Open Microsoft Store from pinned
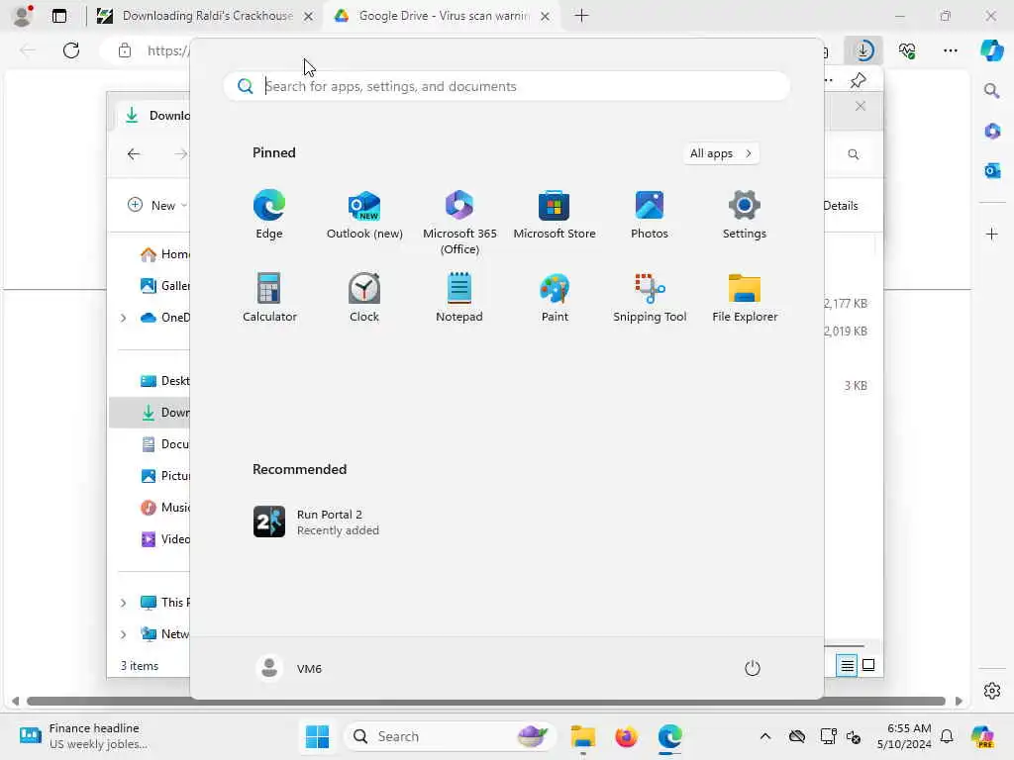 coord(555,215)
